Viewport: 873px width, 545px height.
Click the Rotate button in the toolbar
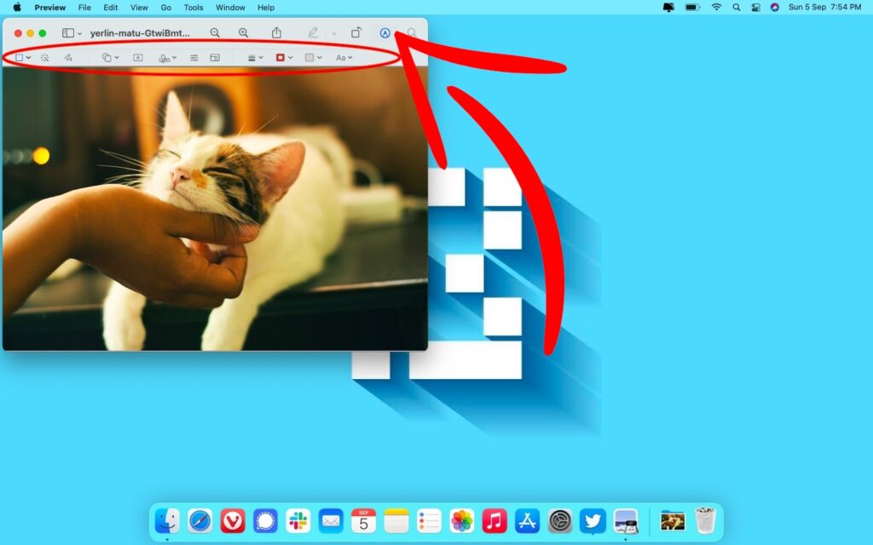point(357,32)
